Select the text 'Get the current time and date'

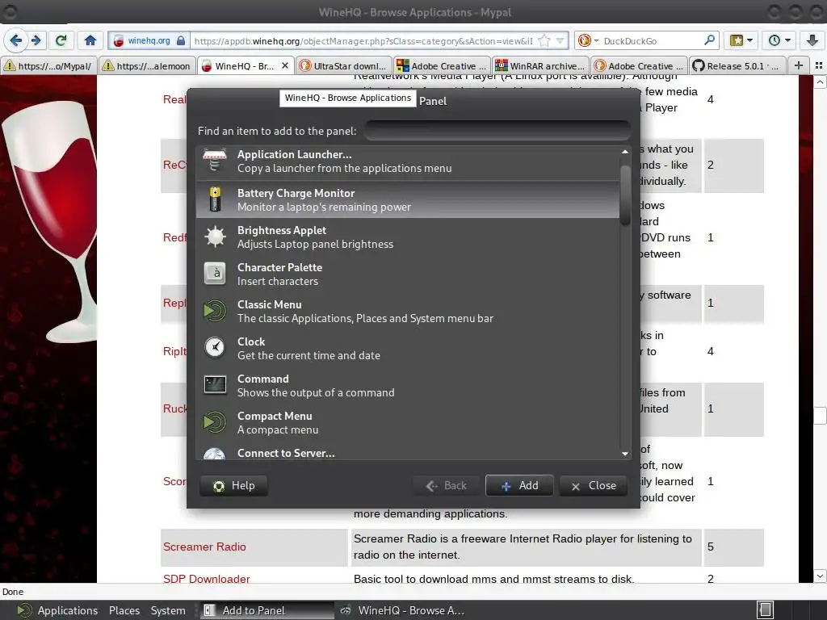(x=309, y=356)
